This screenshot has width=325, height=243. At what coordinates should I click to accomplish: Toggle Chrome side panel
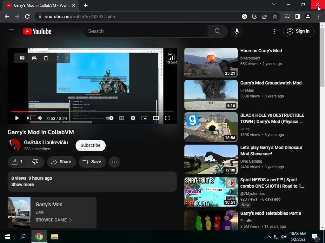(298, 16)
